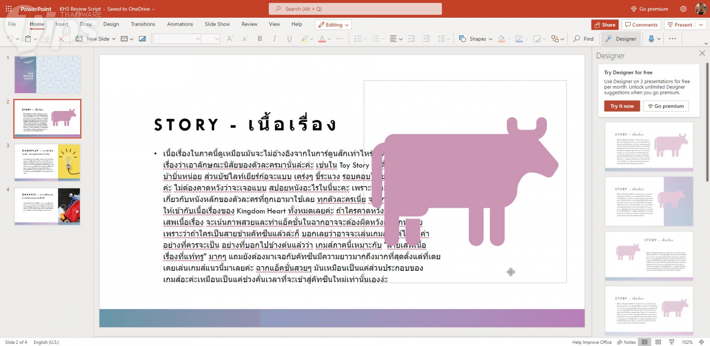
Task: Switch to the Slide Show tab
Action: [217, 24]
